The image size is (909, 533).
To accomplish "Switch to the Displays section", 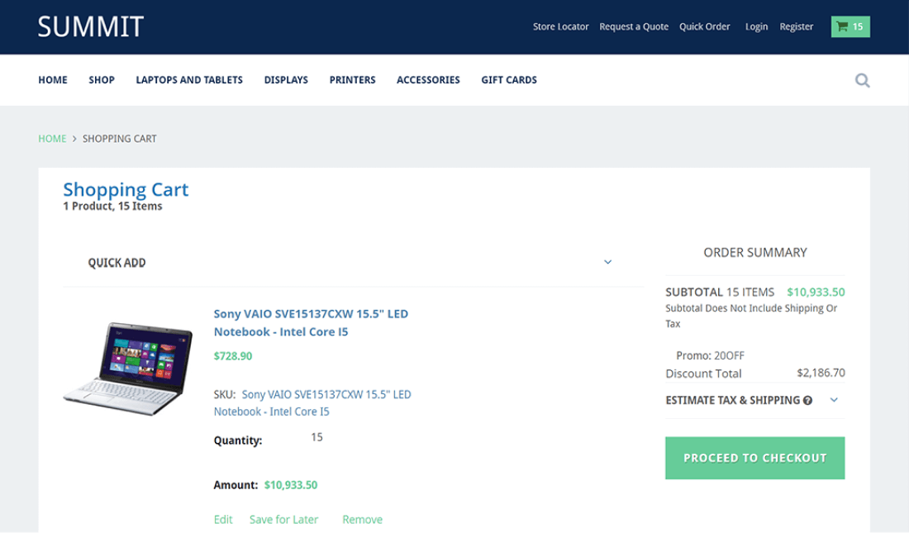I will (286, 79).
